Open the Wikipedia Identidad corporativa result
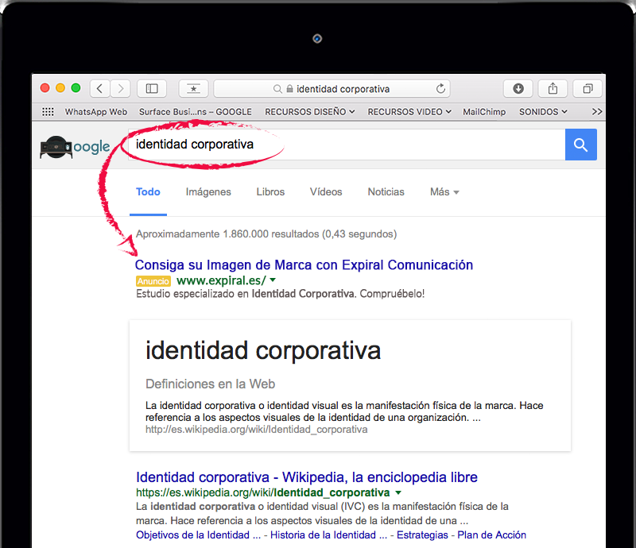 (x=307, y=477)
